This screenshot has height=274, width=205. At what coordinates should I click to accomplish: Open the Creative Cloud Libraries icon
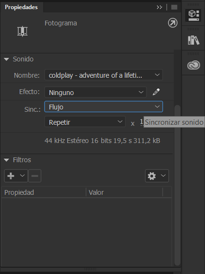click(193, 65)
